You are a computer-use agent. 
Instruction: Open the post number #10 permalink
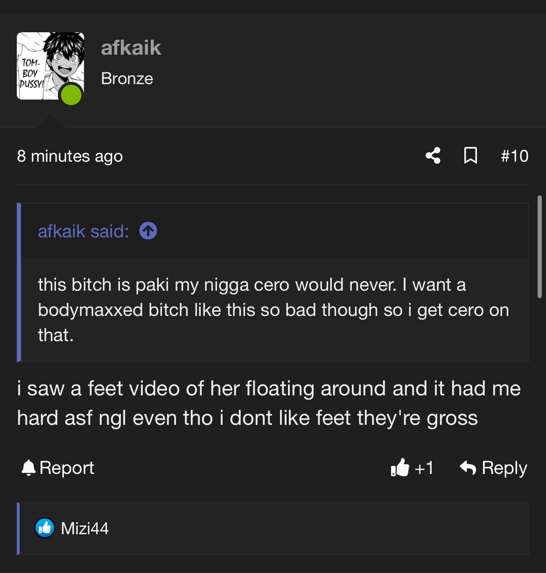[x=514, y=156]
